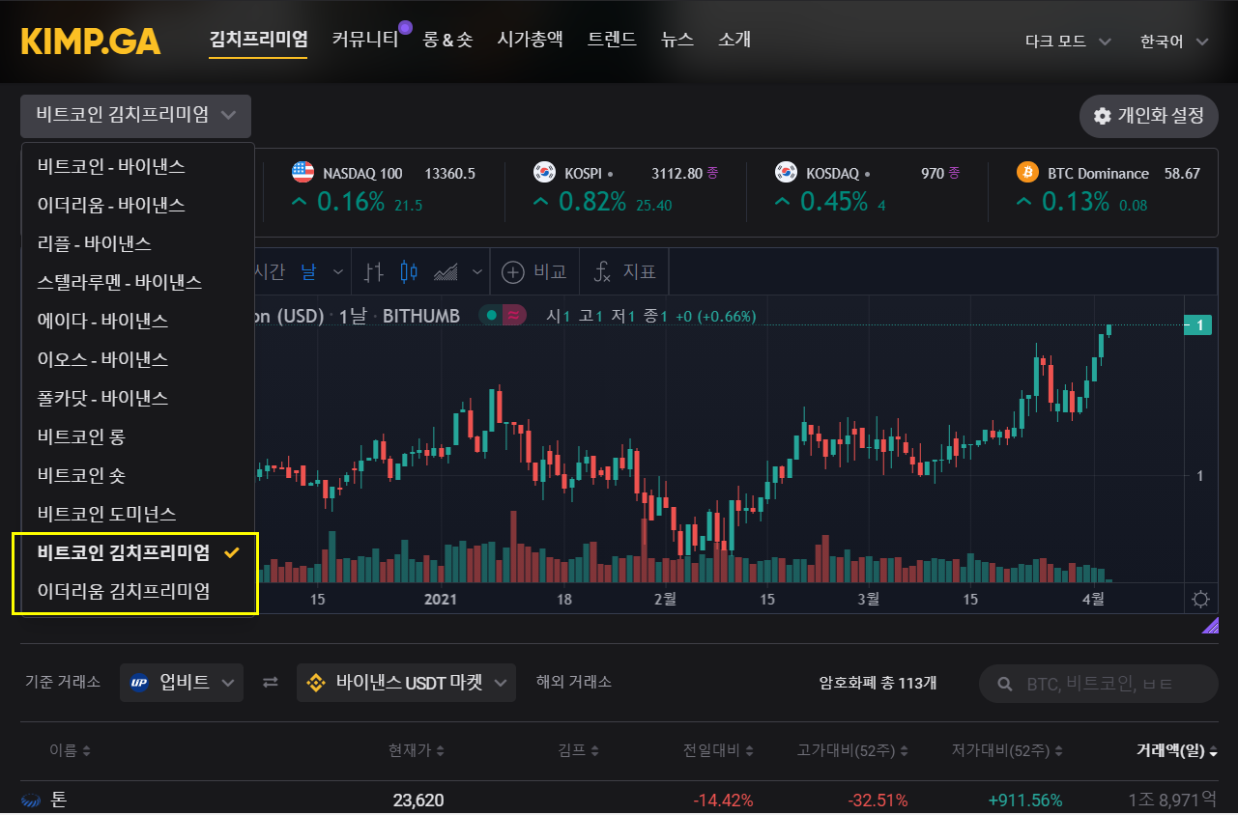Open the 지표 indicators button

(624, 272)
